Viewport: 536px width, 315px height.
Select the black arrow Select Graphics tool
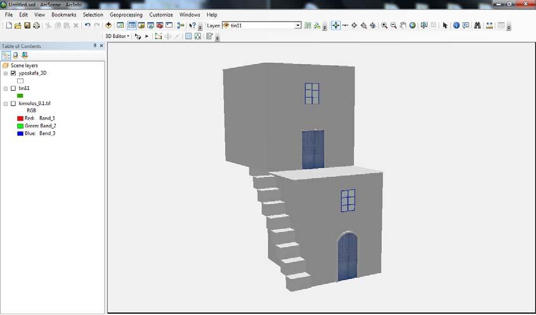(445, 25)
